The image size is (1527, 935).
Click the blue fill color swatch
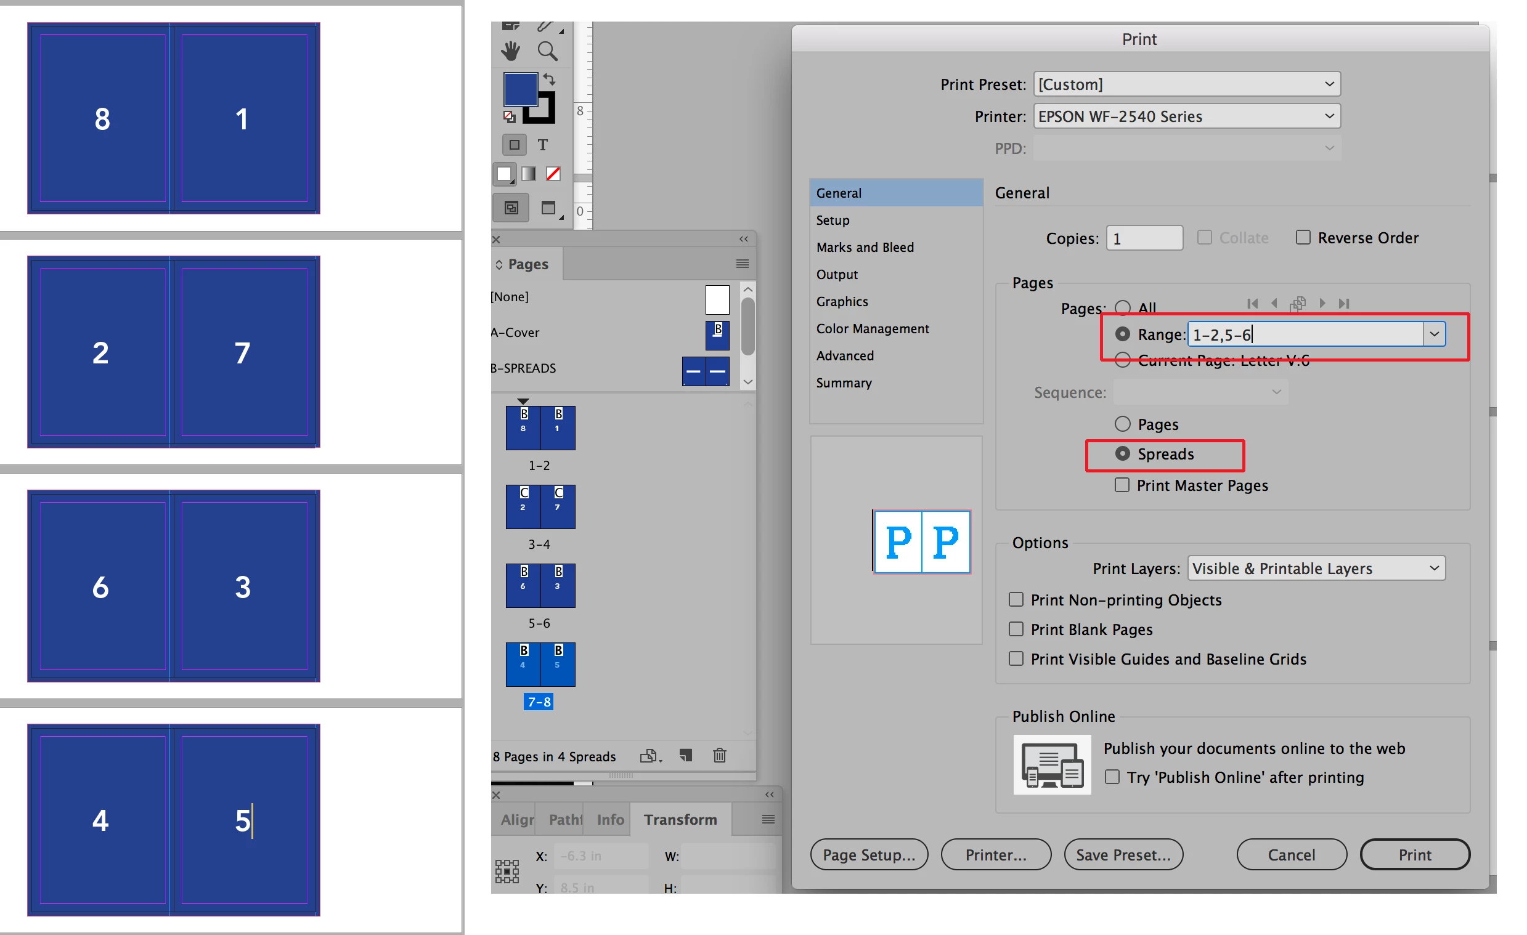[519, 89]
